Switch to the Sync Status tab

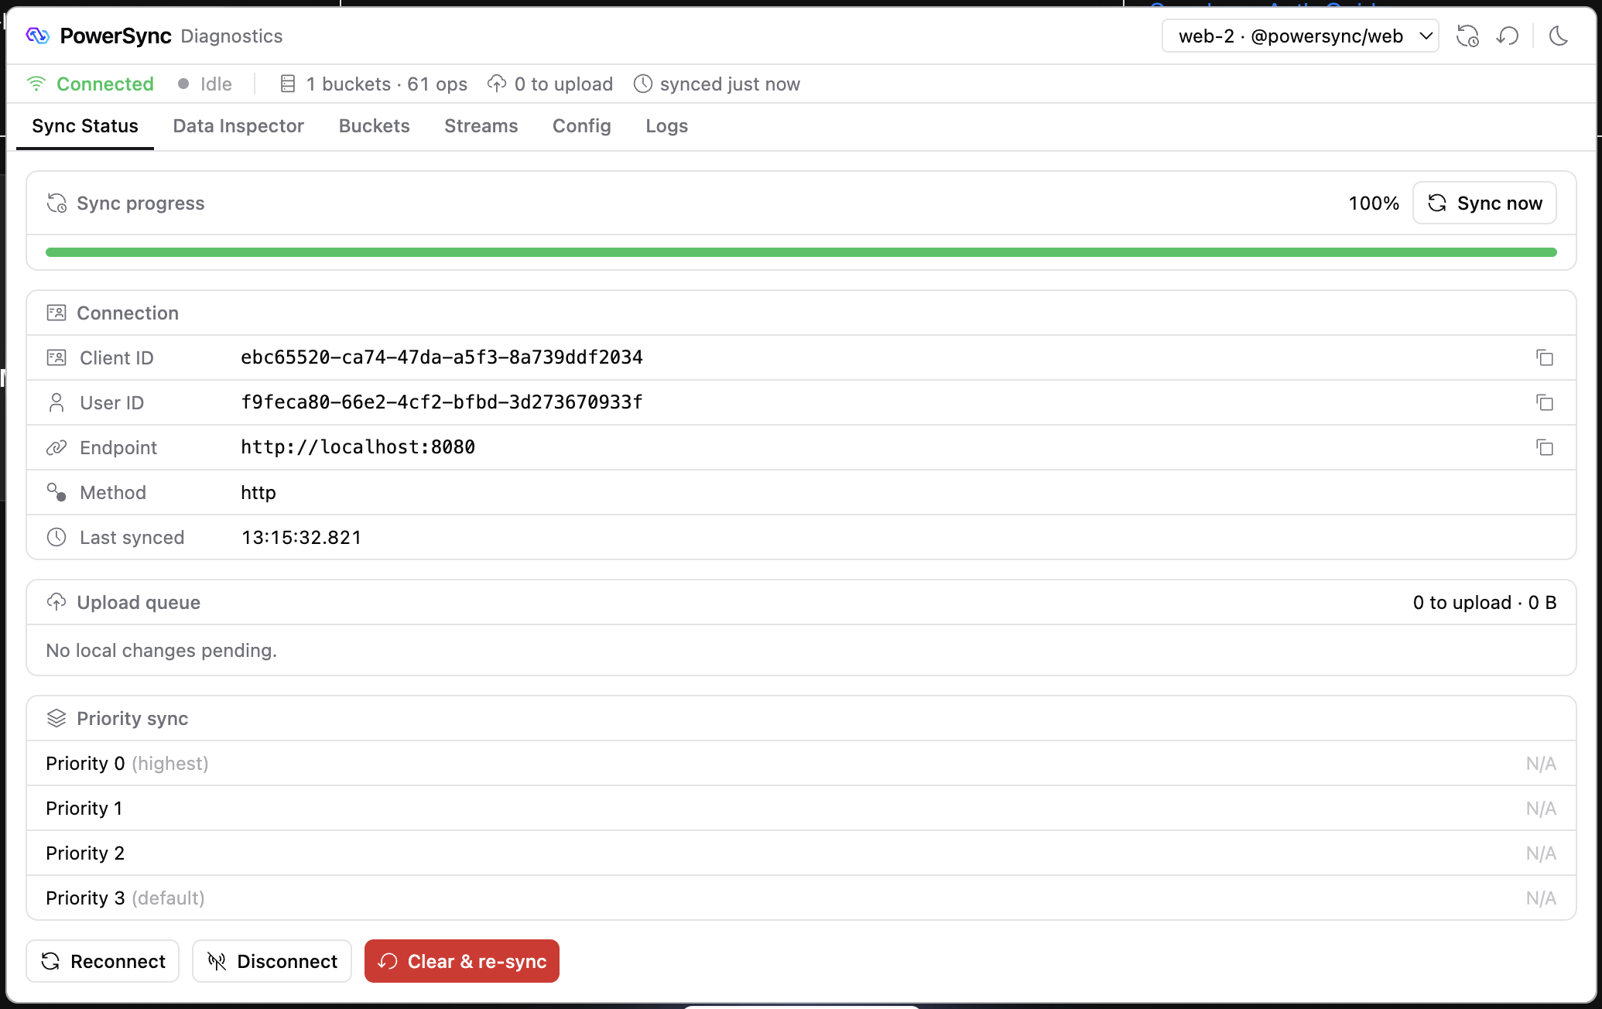click(x=85, y=126)
